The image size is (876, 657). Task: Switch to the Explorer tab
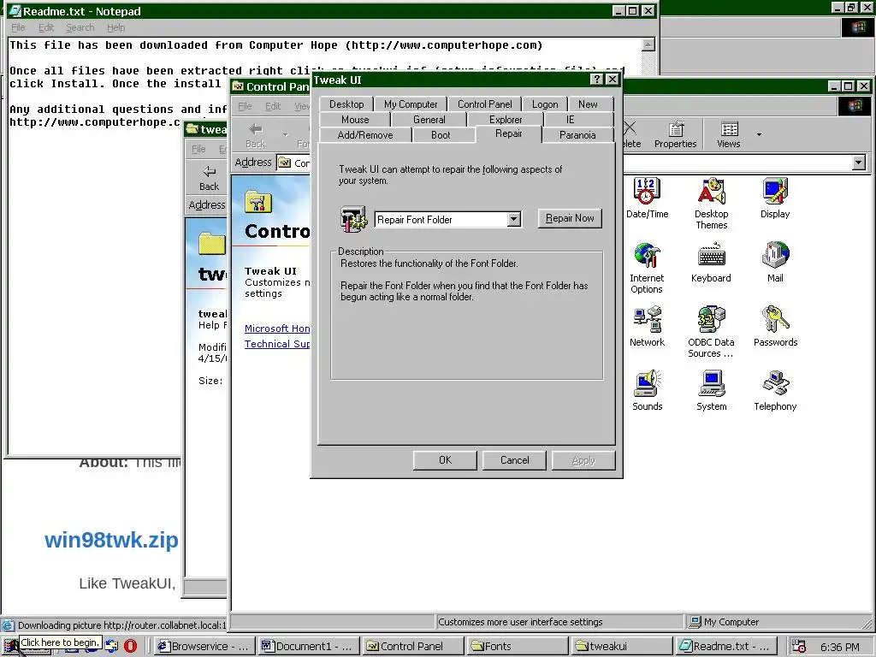pyautogui.click(x=506, y=120)
